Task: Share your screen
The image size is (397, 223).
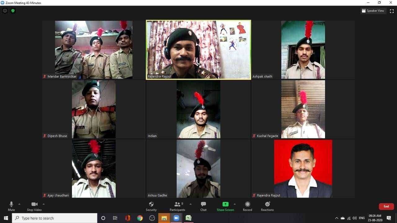Action: pyautogui.click(x=225, y=206)
